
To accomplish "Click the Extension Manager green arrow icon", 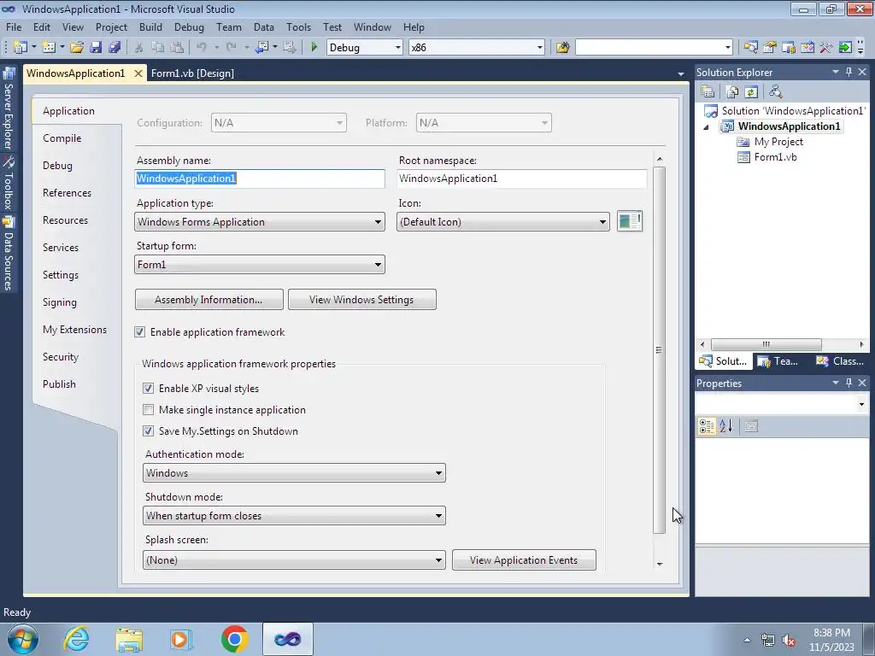I will tap(845, 48).
